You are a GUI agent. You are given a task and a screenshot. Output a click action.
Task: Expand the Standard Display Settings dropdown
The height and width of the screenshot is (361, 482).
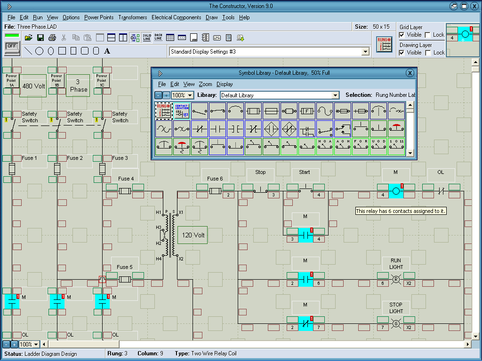[365, 52]
